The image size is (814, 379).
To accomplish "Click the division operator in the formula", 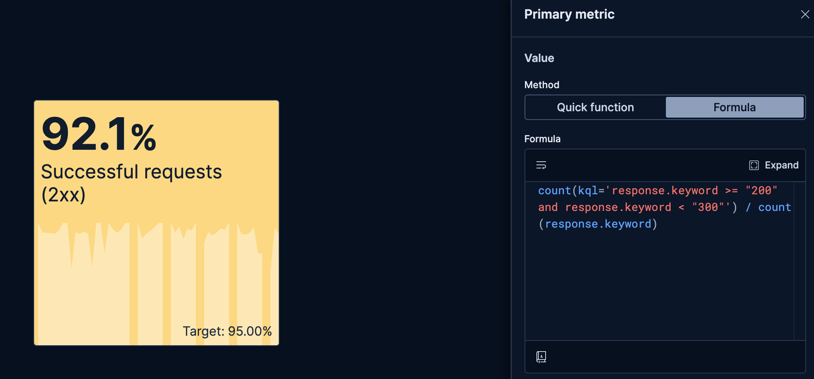I will [x=748, y=207].
